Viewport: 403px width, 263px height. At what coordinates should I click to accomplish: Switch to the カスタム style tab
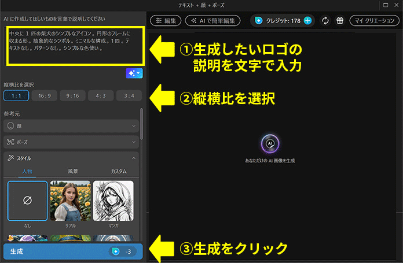coord(119,171)
